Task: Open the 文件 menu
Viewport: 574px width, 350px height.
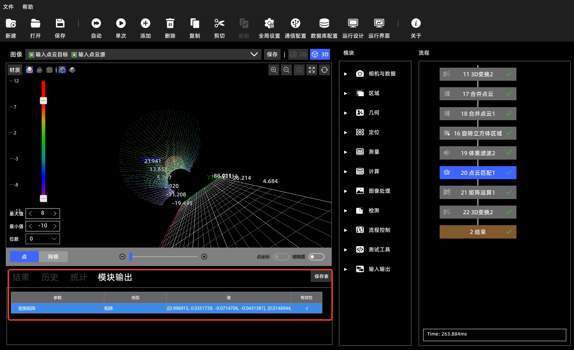Action: click(8, 7)
